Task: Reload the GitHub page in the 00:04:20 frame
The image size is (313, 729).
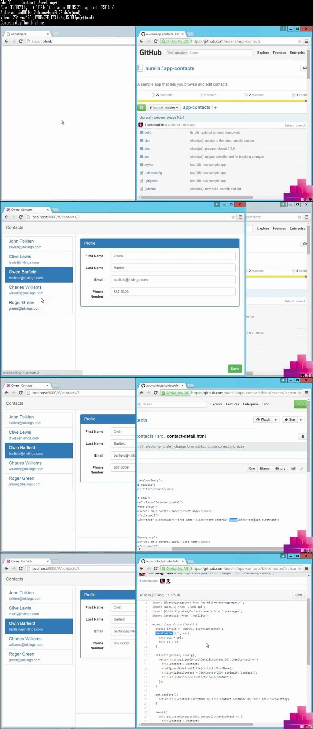Action: 156,569
